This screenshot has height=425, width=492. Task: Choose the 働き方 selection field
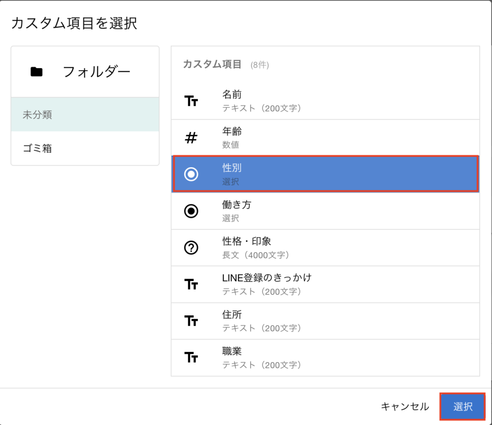coord(325,211)
